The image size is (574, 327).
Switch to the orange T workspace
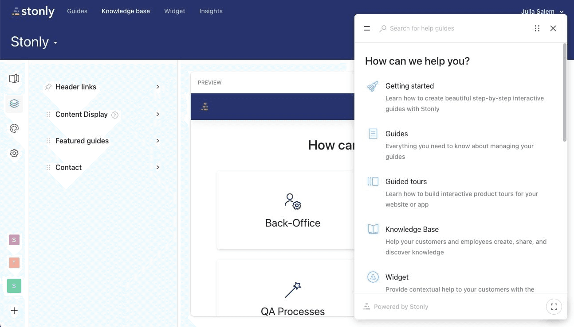pyautogui.click(x=14, y=263)
